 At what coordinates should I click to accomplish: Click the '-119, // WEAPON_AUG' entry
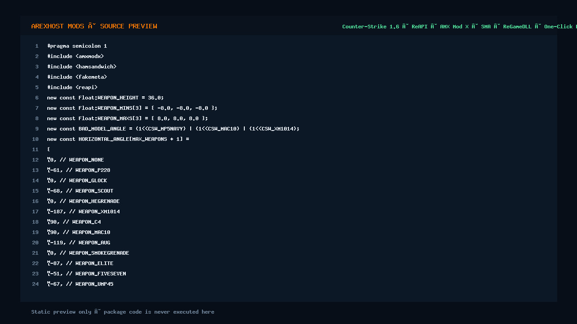click(79, 243)
